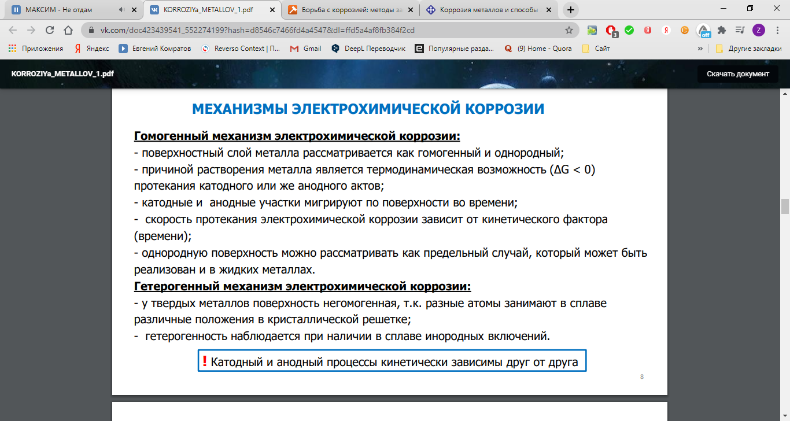Click the boxed note Катодный и анодный процессы

tap(392, 361)
